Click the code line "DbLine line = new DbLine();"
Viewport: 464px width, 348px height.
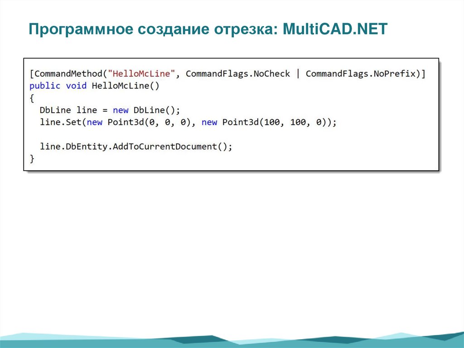coord(110,110)
